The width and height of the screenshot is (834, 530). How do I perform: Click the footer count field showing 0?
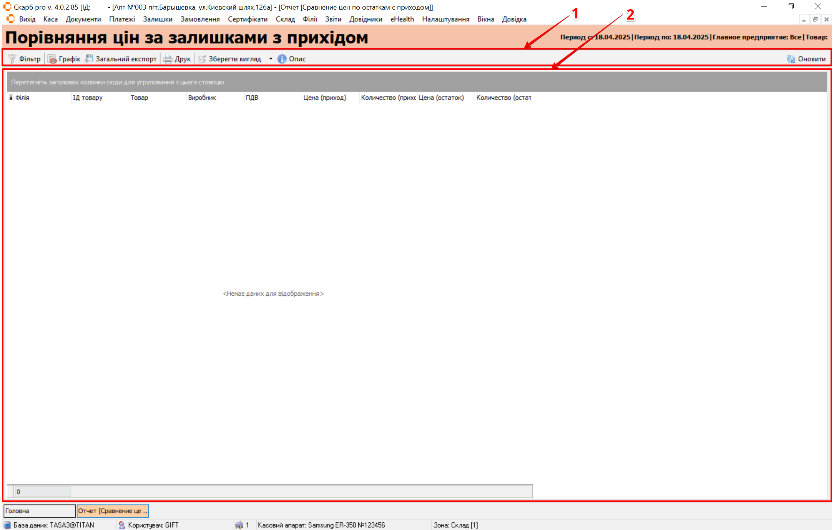(x=42, y=492)
